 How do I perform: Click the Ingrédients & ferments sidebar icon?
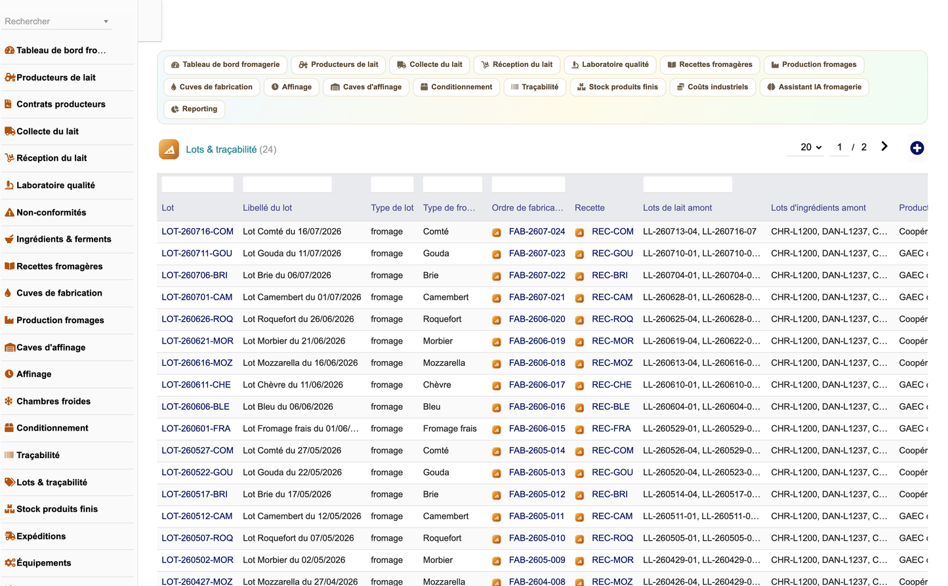point(9,239)
